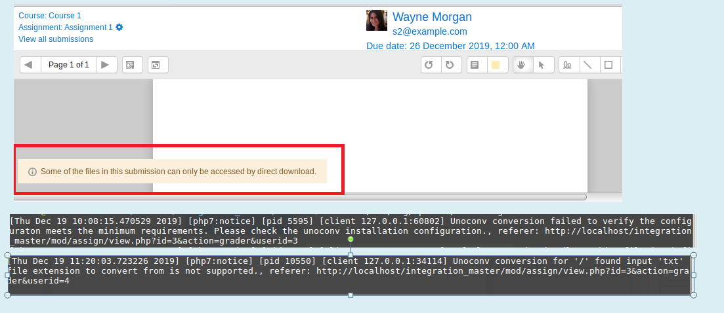Open the yellow comment colour picker
The height and width of the screenshot is (313, 724).
pos(498,65)
